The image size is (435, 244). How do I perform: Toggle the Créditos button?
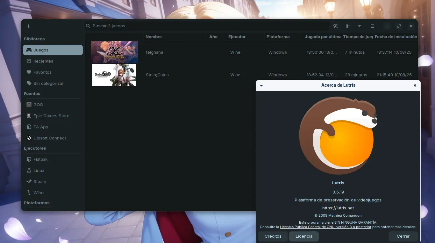273,236
